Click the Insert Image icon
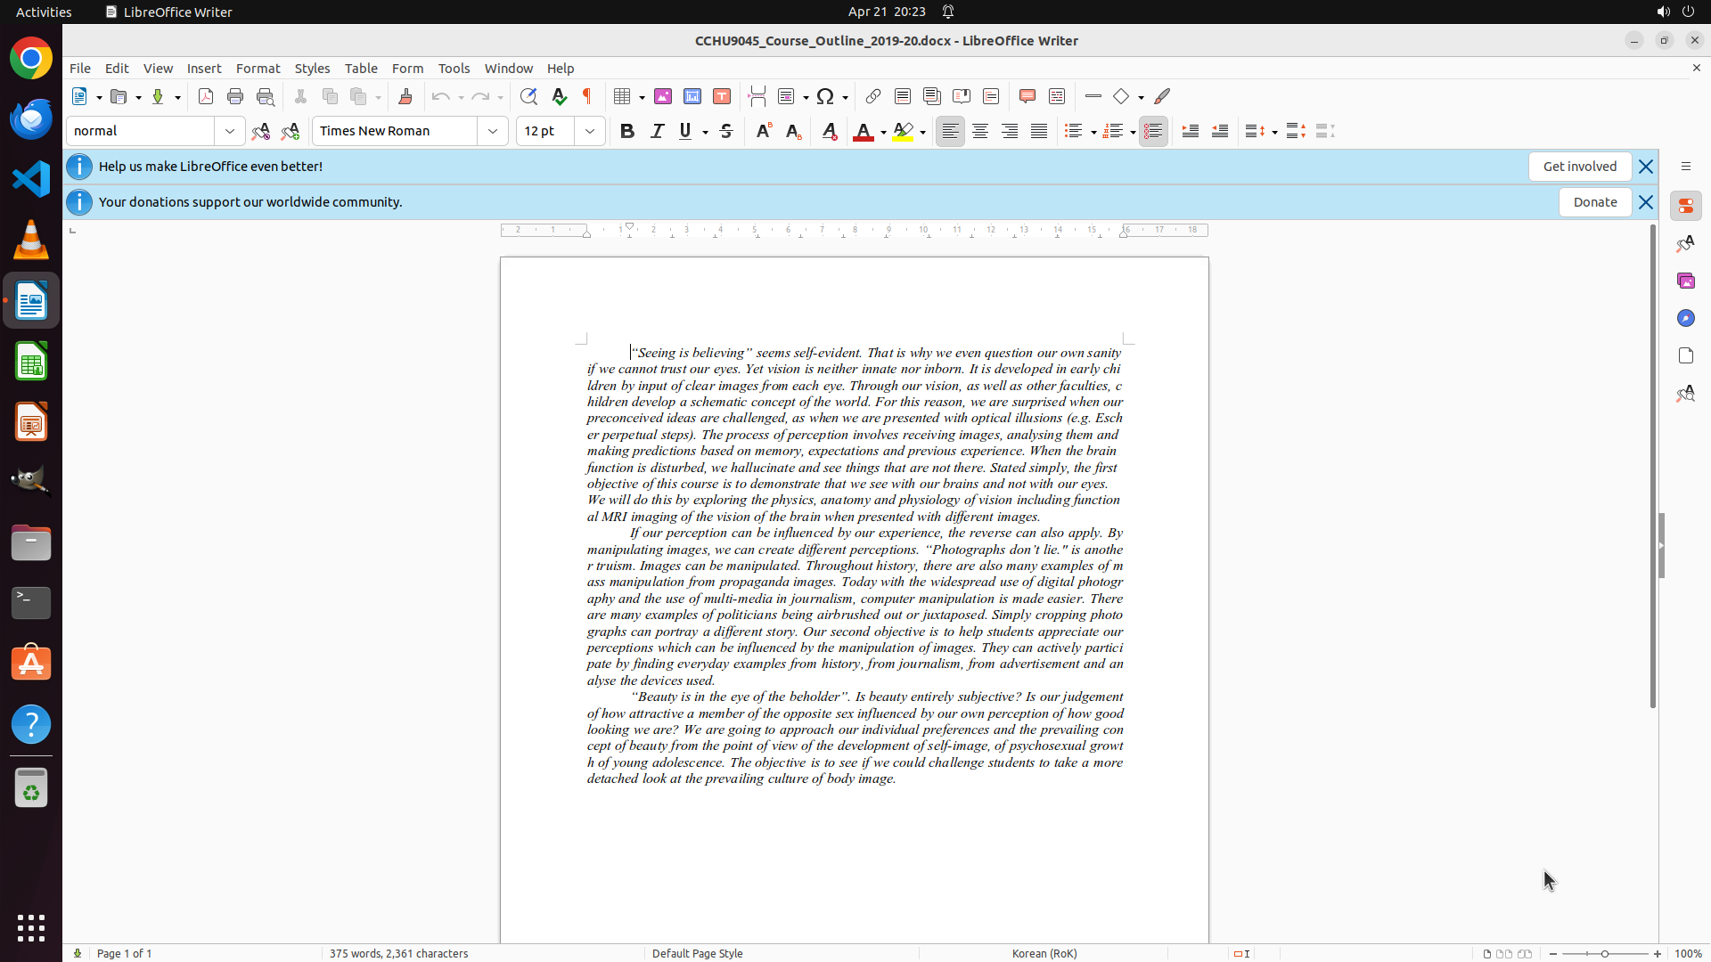Viewport: 1711px width, 962px height. click(663, 96)
